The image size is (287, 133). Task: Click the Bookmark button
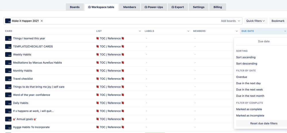278,21
